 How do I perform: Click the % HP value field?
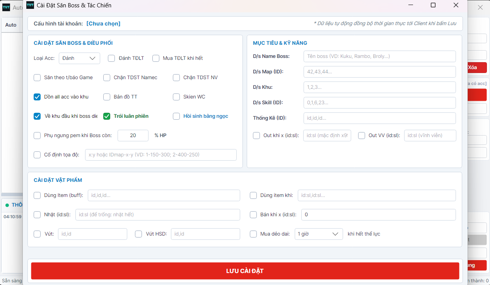coord(133,136)
